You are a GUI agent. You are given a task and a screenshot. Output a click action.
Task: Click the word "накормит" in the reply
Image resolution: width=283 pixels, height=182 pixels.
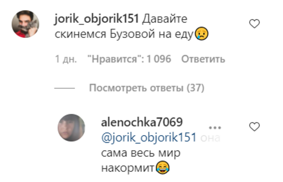click(128, 168)
